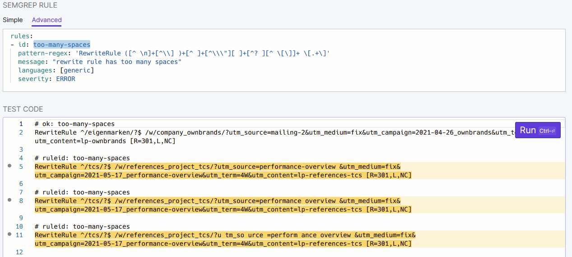Click the pattern-regex line in the rule
This screenshot has height=257, width=572.
tap(174, 53)
